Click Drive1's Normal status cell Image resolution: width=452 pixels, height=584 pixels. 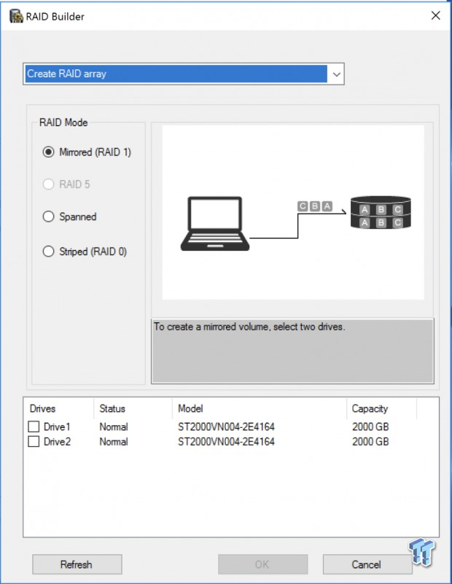tap(114, 427)
